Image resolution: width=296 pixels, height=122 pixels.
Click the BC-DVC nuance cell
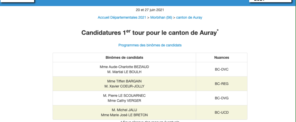221,69
